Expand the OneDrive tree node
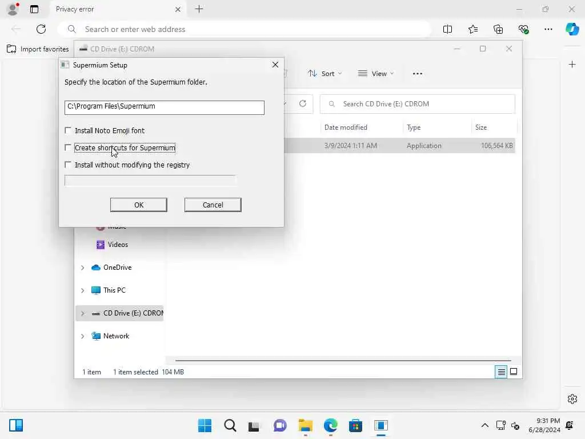585x439 pixels. coord(82,268)
